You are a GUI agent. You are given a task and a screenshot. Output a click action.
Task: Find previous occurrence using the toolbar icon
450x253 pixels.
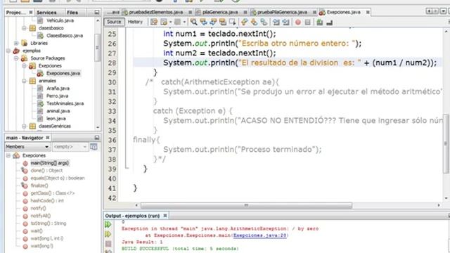pos(203,22)
